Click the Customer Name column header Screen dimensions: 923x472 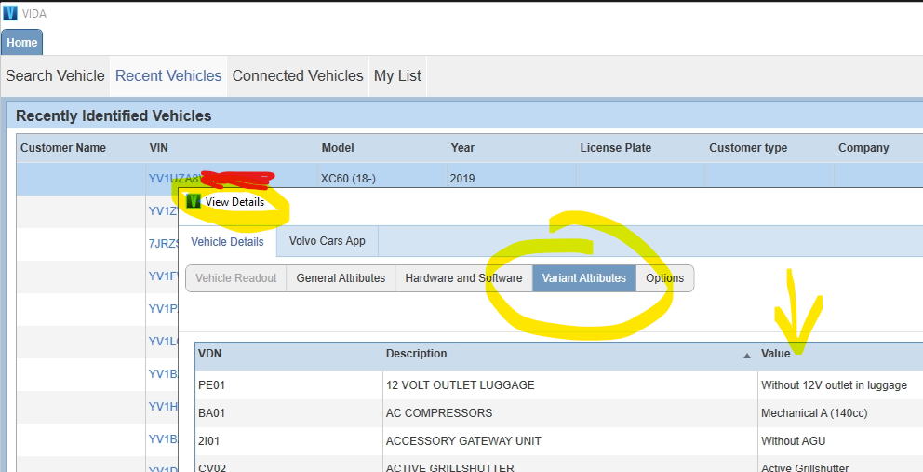[63, 148]
